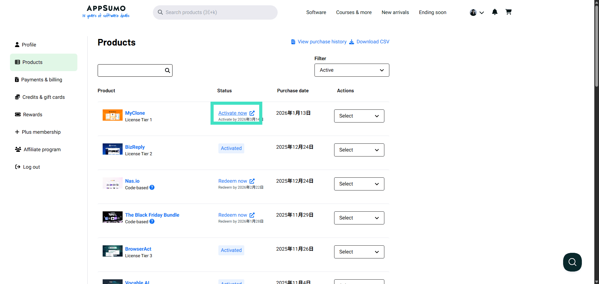Open the notifications bell icon
This screenshot has width=599, height=284.
(x=494, y=12)
